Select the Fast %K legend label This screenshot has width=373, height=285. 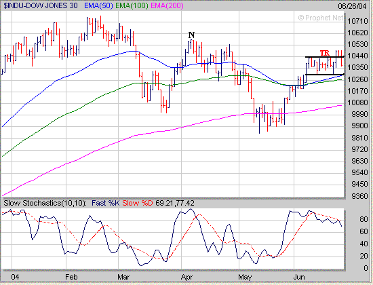106,203
